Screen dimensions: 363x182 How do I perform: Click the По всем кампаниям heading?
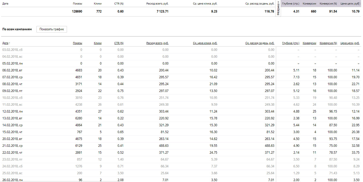pyautogui.click(x=17, y=29)
